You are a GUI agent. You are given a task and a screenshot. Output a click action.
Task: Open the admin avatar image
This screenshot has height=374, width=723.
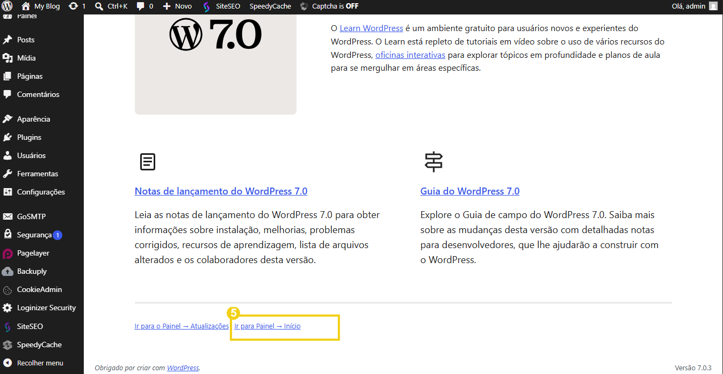713,6
